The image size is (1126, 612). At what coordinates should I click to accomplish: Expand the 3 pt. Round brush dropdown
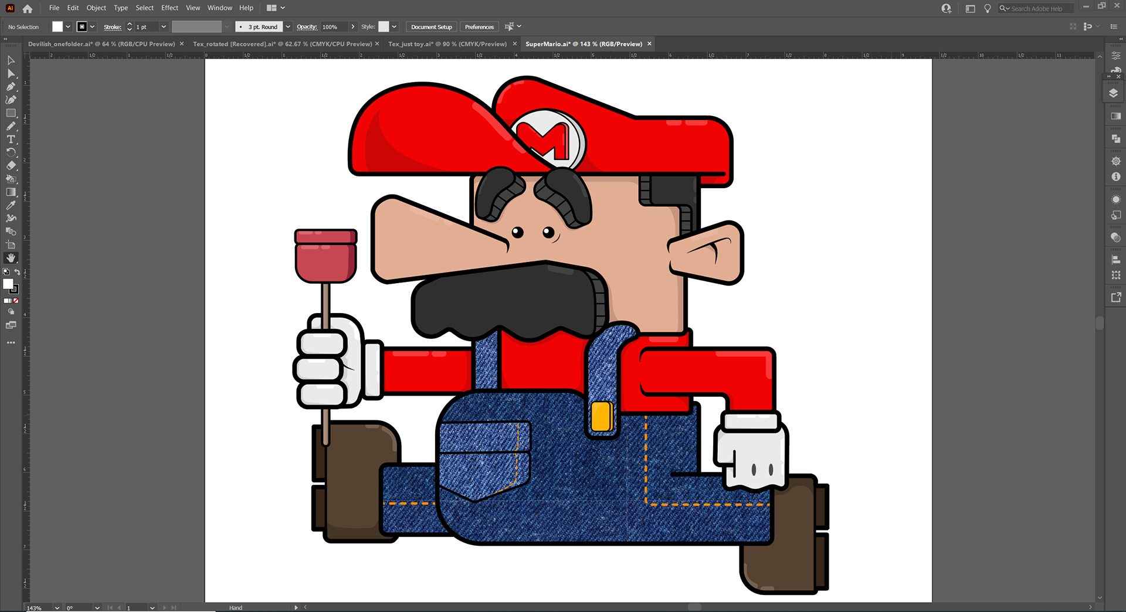click(x=288, y=27)
